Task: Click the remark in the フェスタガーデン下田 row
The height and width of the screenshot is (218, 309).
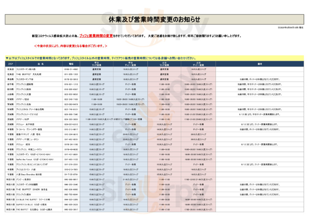Action: pyautogui.click(x=259, y=79)
